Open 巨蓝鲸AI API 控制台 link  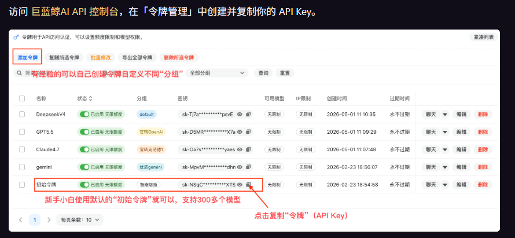click(x=75, y=12)
